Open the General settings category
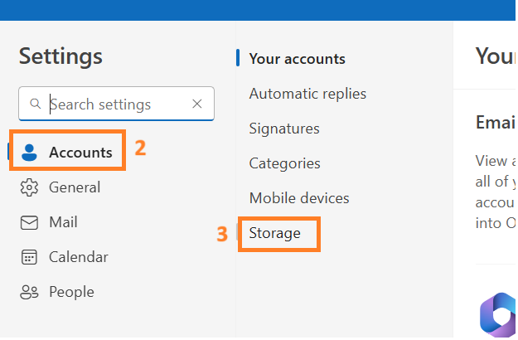 61,187
